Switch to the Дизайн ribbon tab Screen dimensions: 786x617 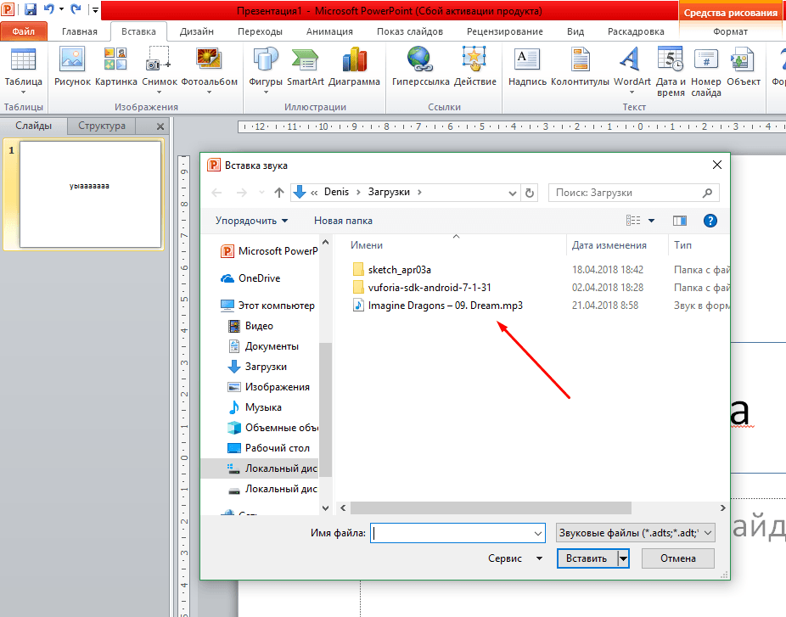(x=197, y=31)
